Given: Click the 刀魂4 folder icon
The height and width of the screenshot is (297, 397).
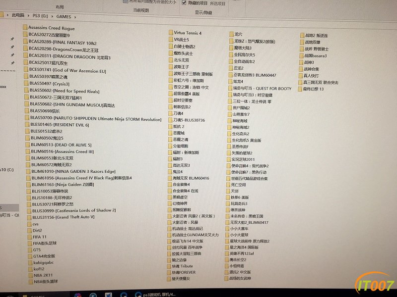Looking at the screenshot, I should [170, 113].
